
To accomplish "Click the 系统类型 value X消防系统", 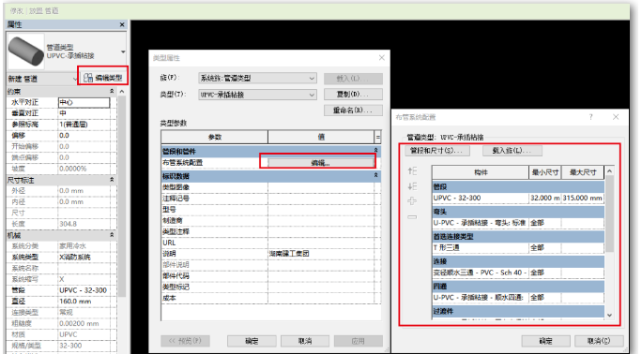I will 84,258.
